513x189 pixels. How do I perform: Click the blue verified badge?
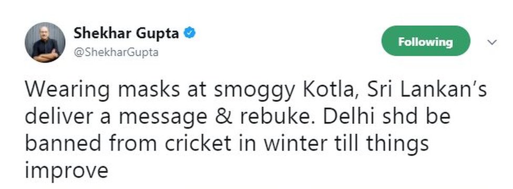coord(189,33)
